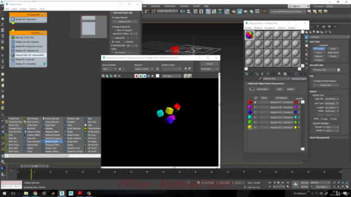Open Chrome from Windows taskbar
The height and width of the screenshot is (197, 351).
point(35,193)
